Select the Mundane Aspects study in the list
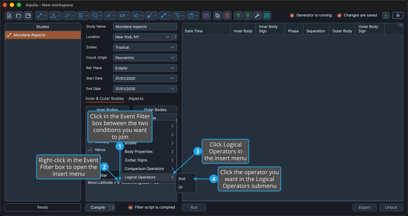 tap(43, 35)
